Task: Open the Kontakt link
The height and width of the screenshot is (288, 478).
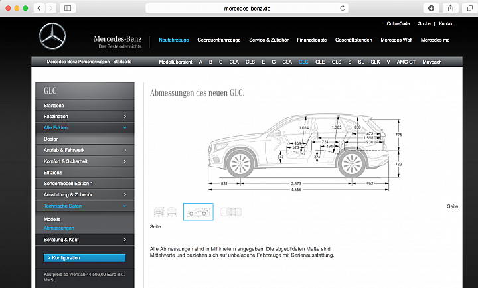Action: coord(446,23)
